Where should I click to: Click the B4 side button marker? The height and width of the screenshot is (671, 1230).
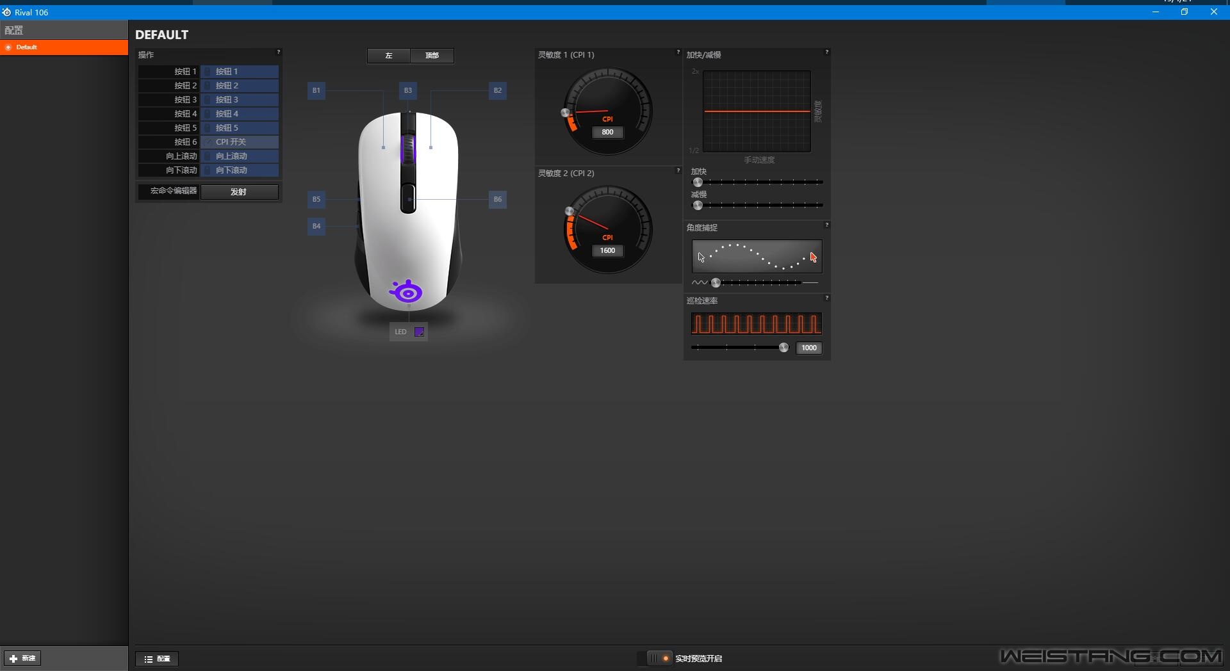316,226
